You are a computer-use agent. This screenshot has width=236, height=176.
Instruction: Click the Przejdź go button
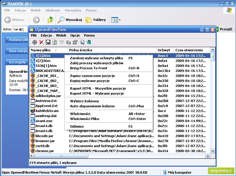click(224, 29)
